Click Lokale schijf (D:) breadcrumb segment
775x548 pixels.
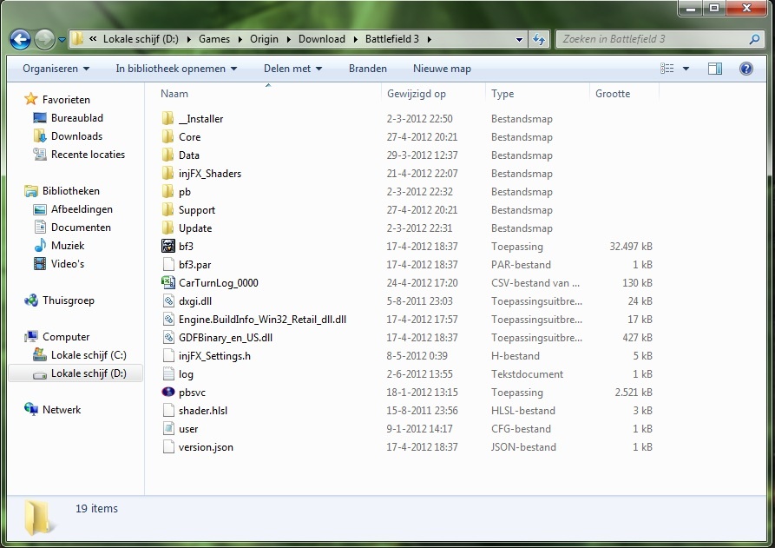pos(141,39)
